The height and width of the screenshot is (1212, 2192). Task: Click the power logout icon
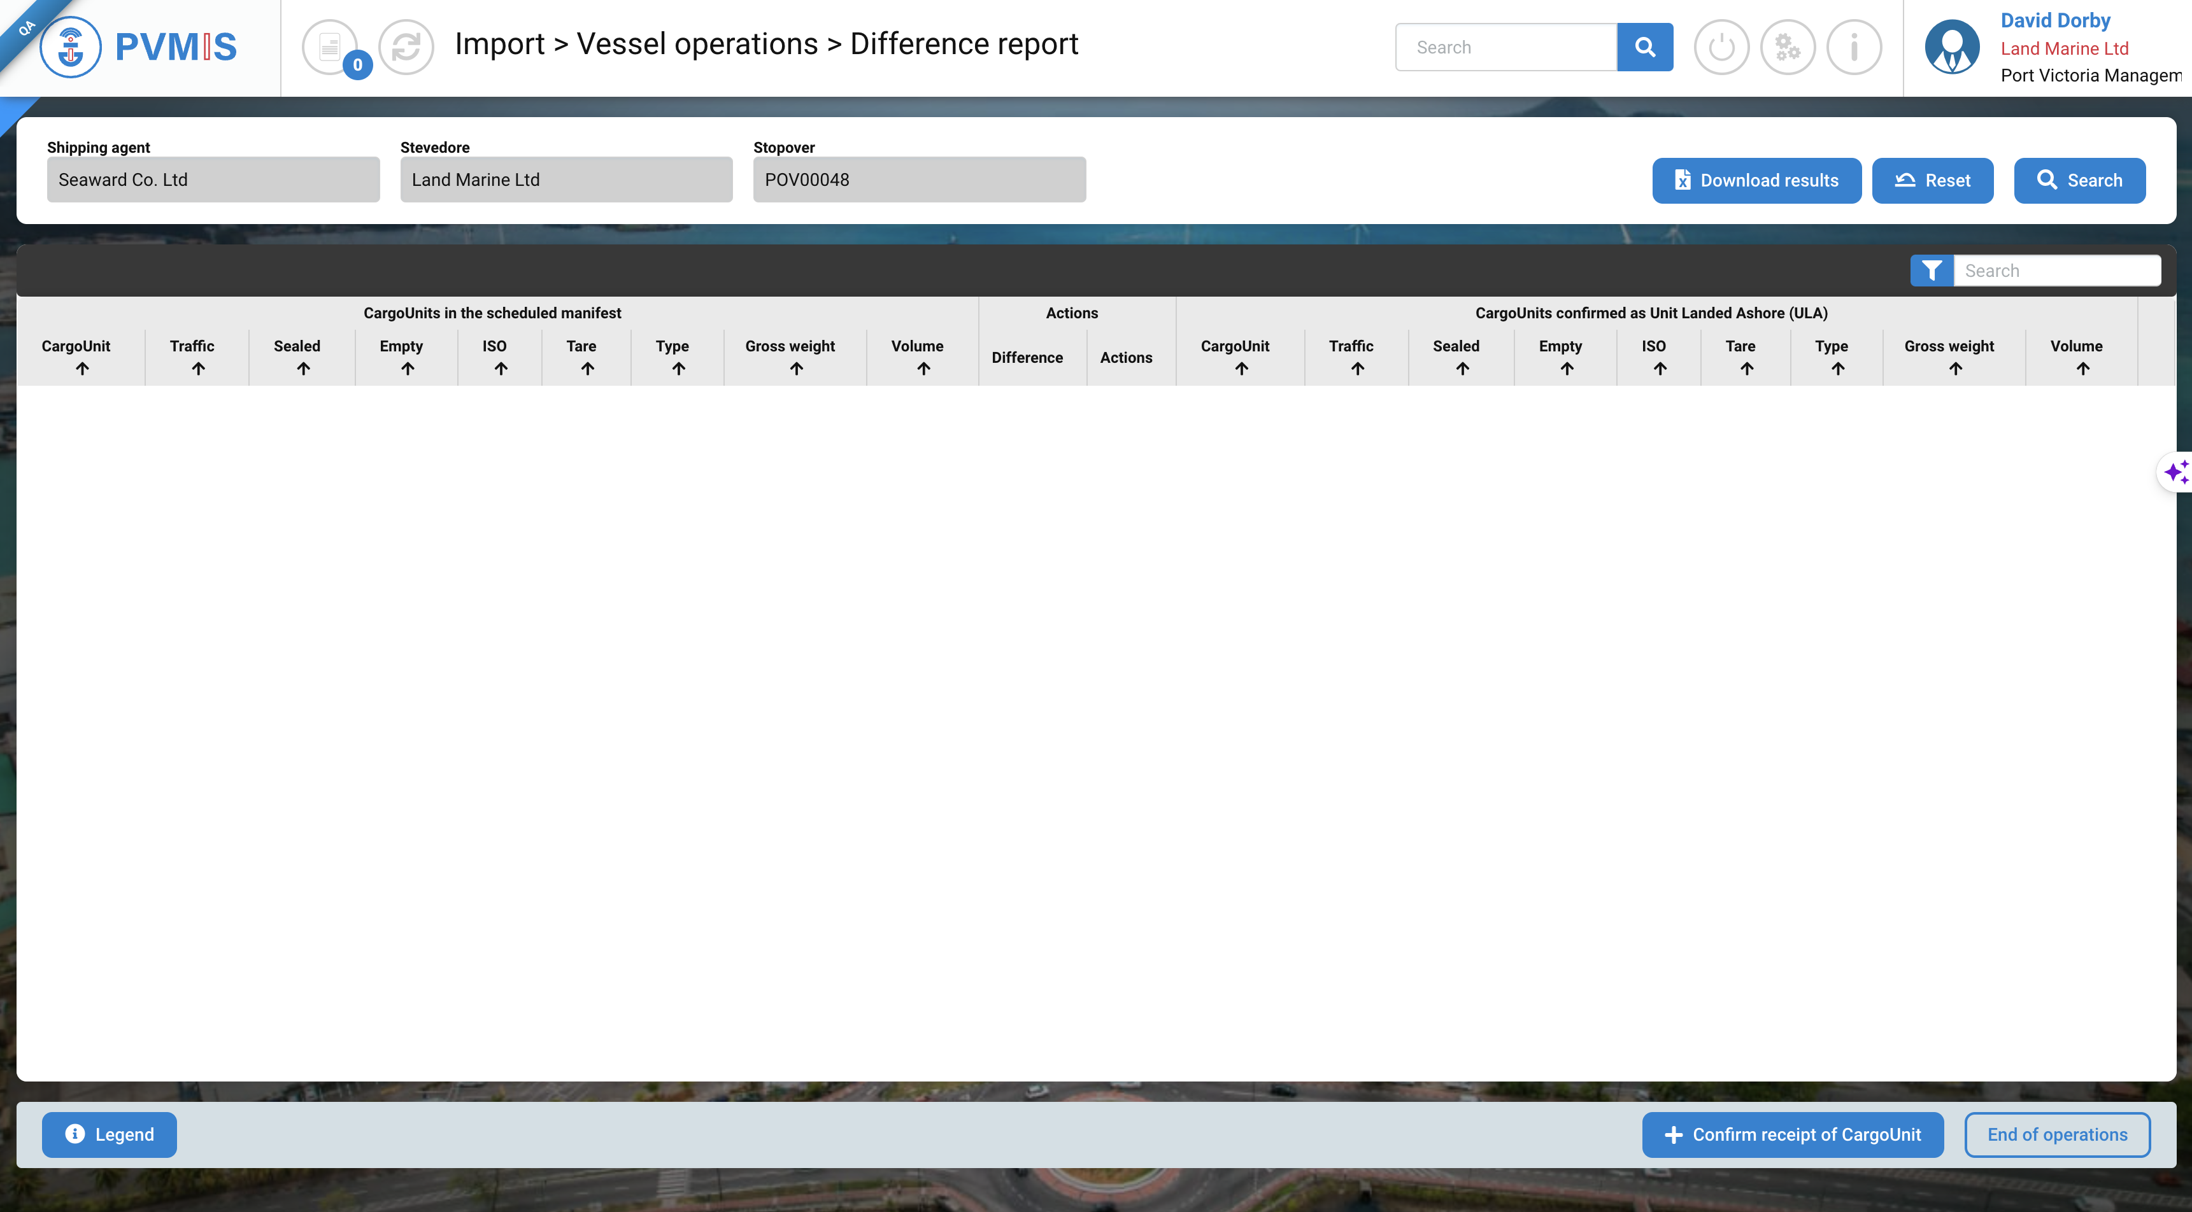click(x=1721, y=46)
